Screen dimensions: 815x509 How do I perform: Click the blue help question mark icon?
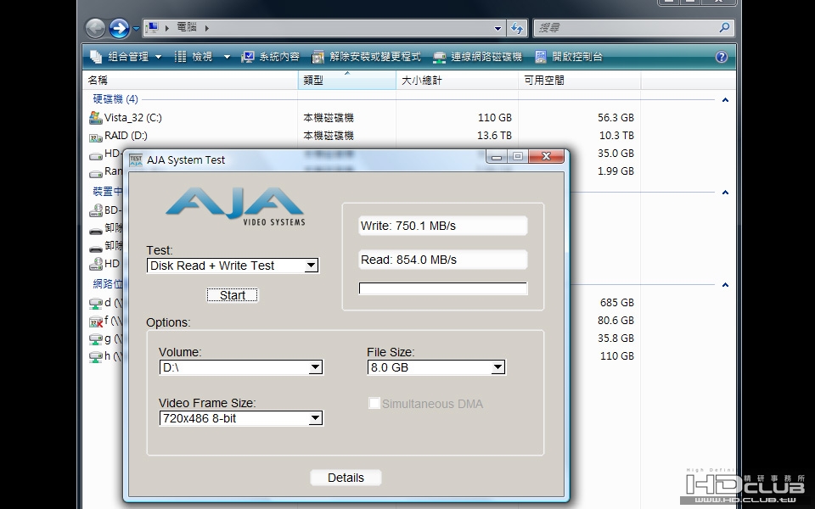point(722,57)
